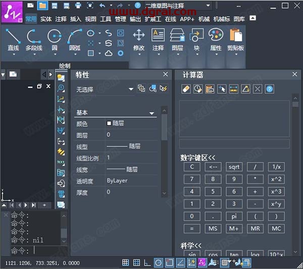Open the 图层 (Layer) ribbon panel
Screen dimensions: 303x269
pos(177,39)
